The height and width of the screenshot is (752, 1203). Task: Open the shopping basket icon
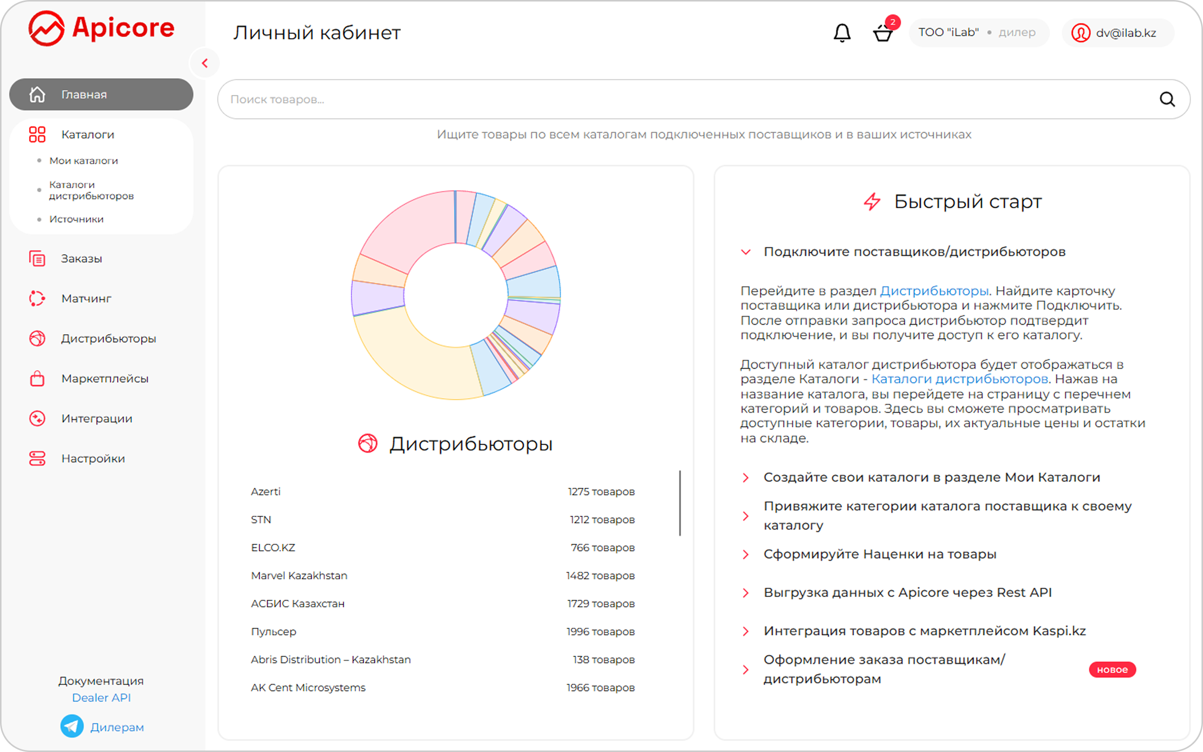882,34
